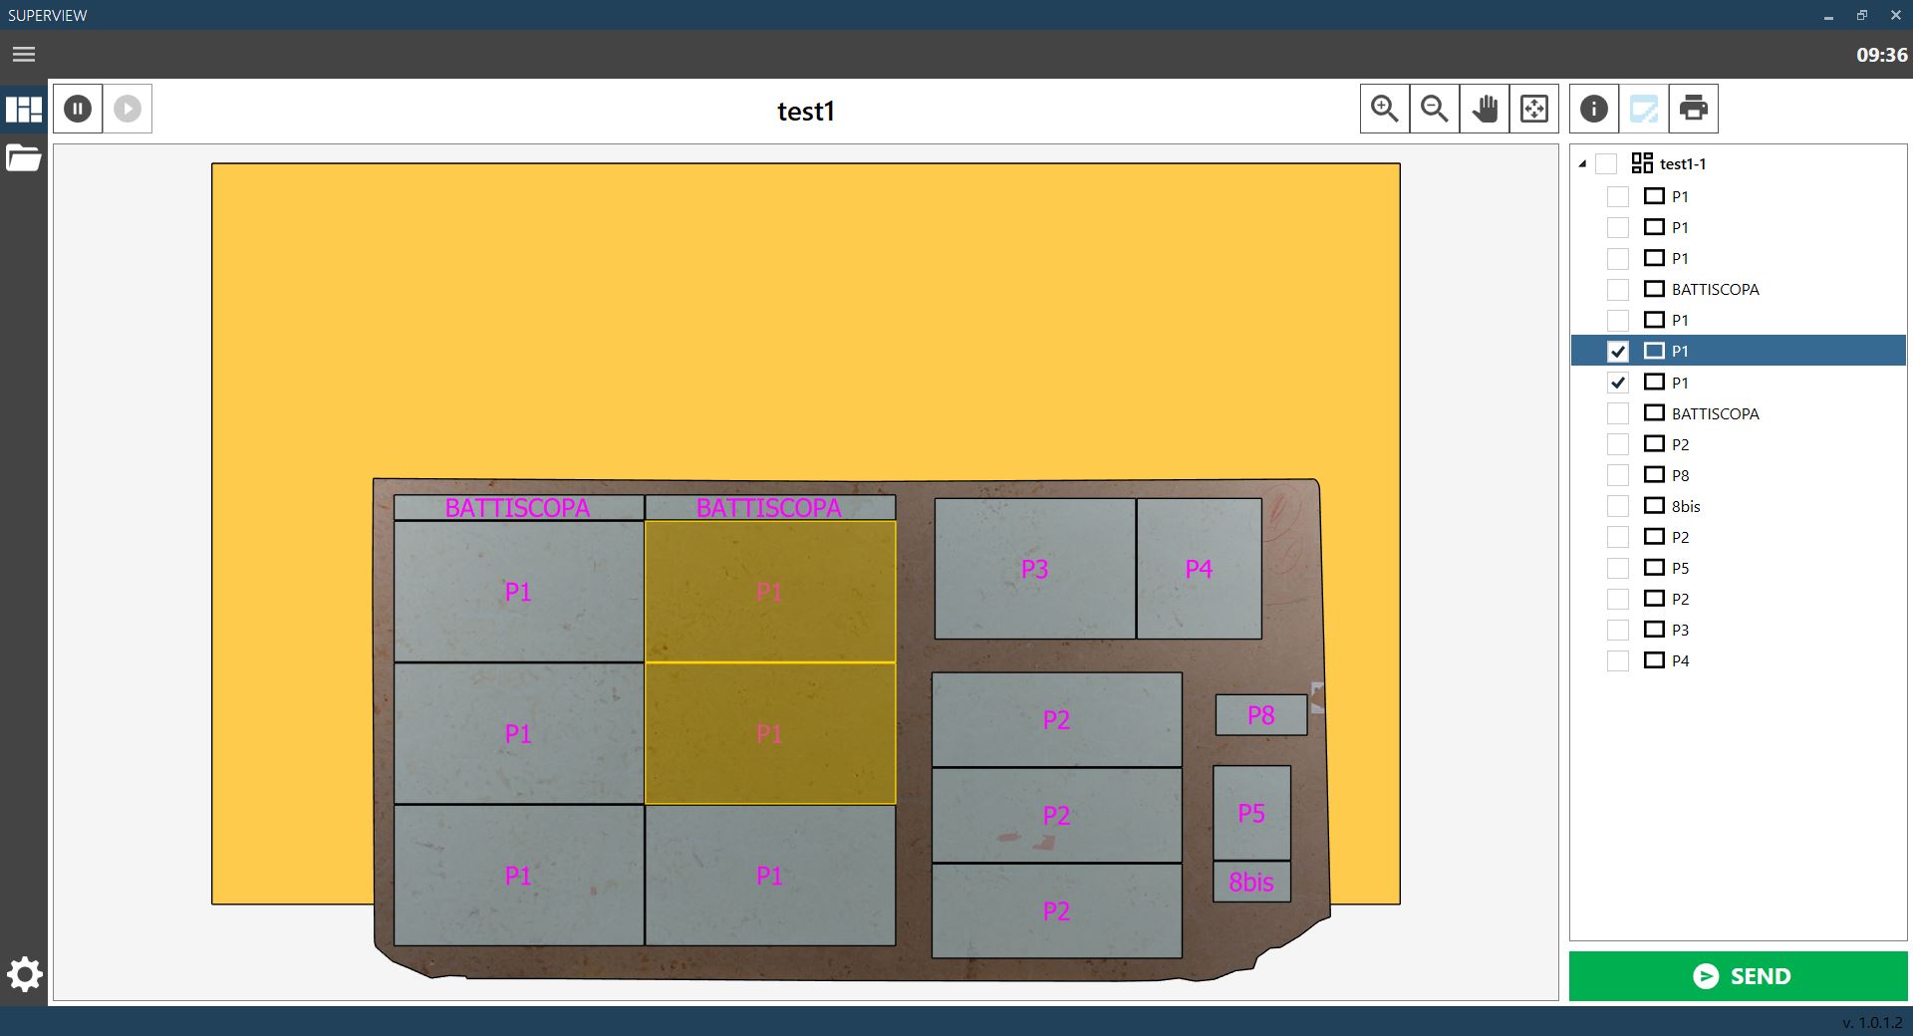Select the pan hand tool
Screen dimensions: 1913x1036
pyautogui.click(x=1485, y=109)
